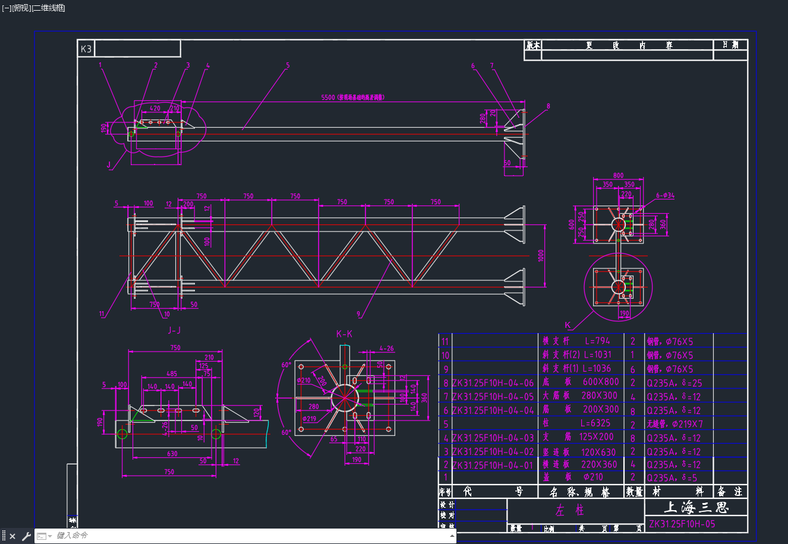Select the 485 dimension in the J-J view

pos(172,374)
